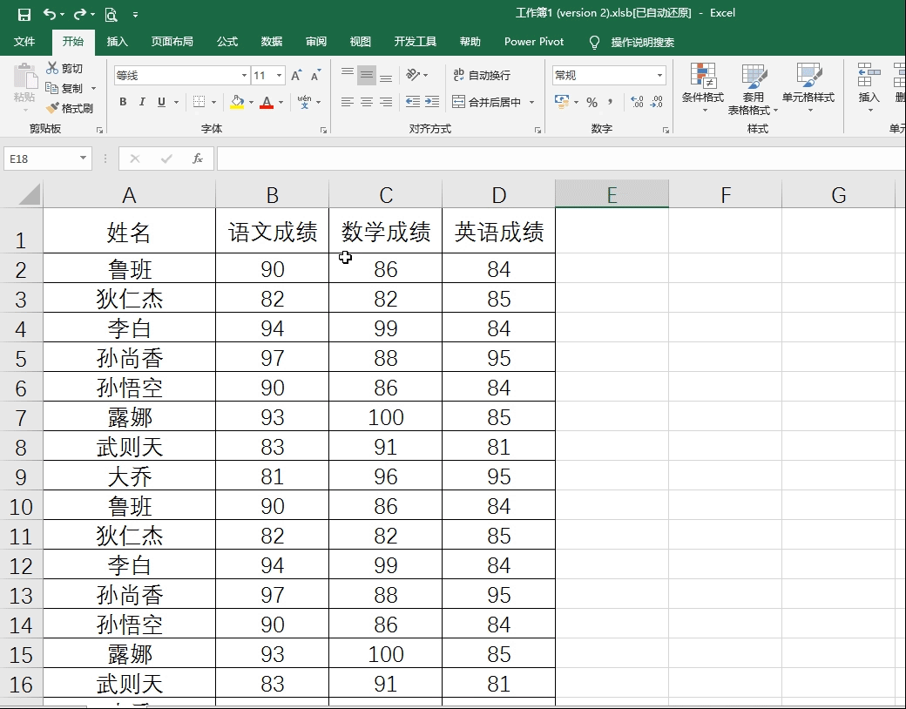This screenshot has height=709, width=906.
Task: Click the Save icon in quick access toolbar
Action: (x=24, y=15)
